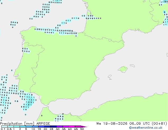This screenshot has height=130, width=168.
Task: Select the 25–30 mm dark navy swatch
Action: point(54,127)
